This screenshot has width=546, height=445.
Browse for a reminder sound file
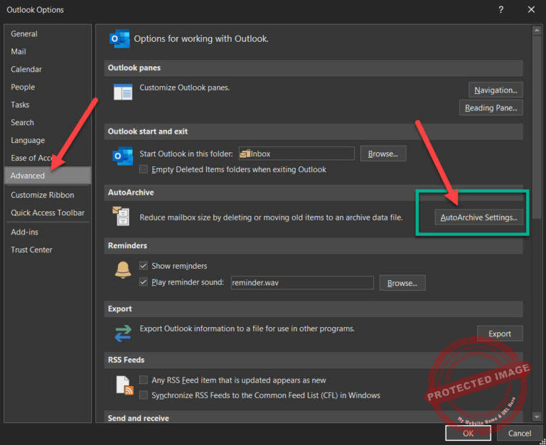click(402, 283)
